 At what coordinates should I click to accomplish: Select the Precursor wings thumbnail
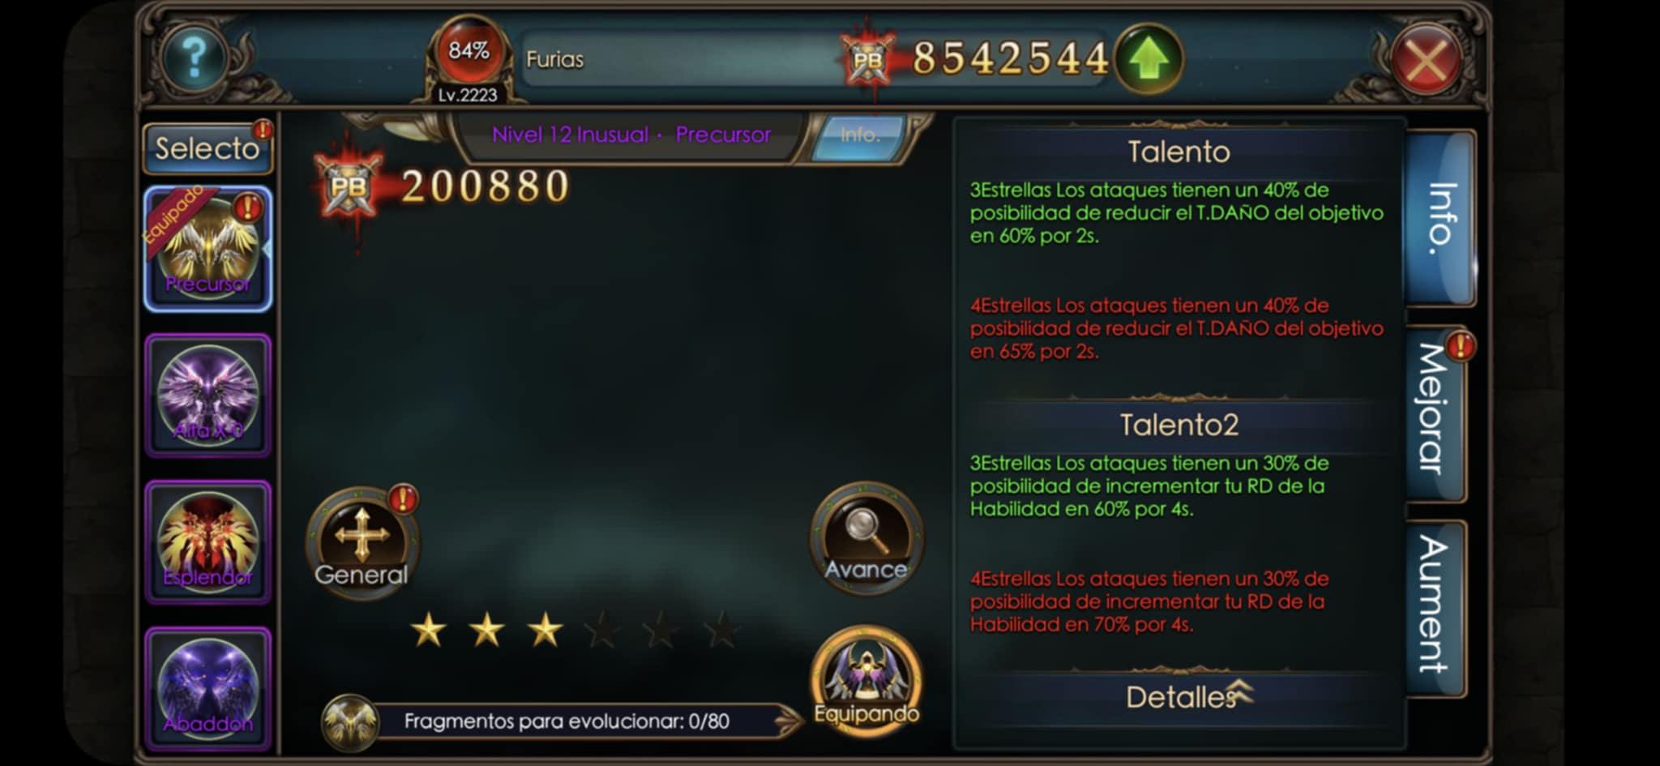(x=208, y=249)
